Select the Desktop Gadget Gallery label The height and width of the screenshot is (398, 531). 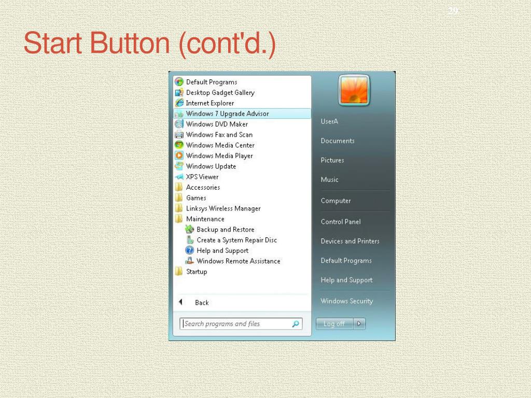click(x=220, y=93)
